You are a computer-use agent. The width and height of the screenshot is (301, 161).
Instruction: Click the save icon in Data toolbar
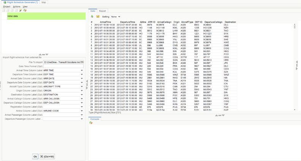[98, 17]
